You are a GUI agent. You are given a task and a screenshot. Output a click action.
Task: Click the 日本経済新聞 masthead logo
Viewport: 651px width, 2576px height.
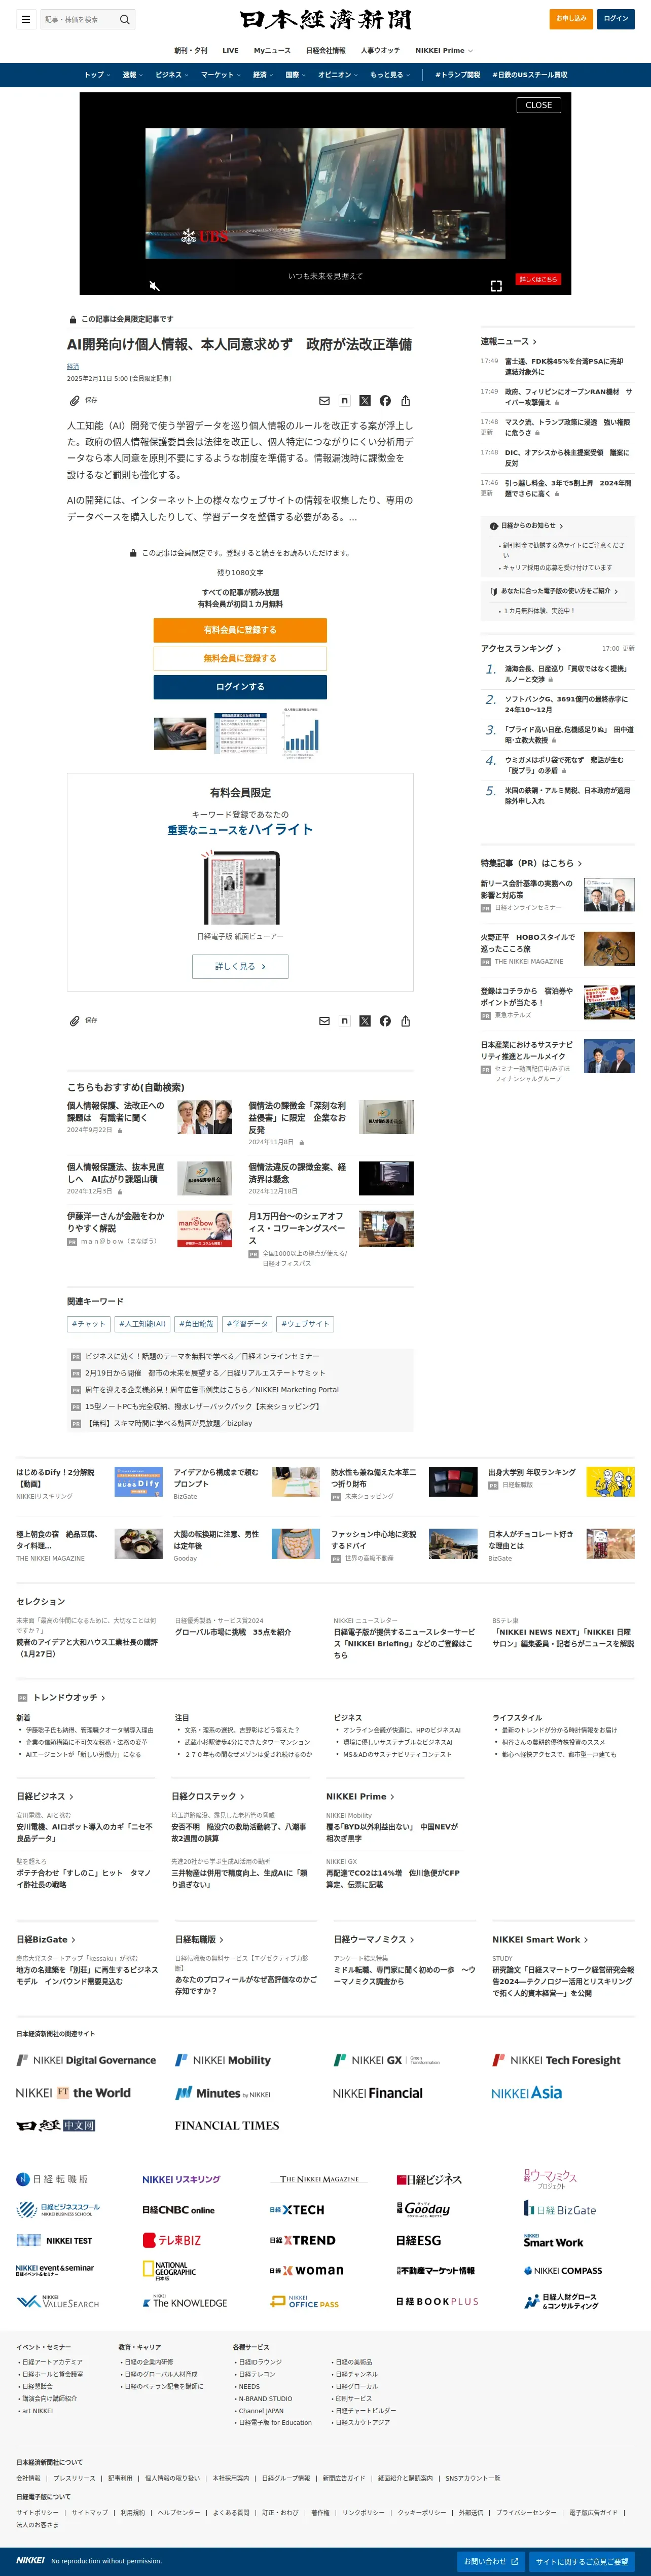pos(325,19)
